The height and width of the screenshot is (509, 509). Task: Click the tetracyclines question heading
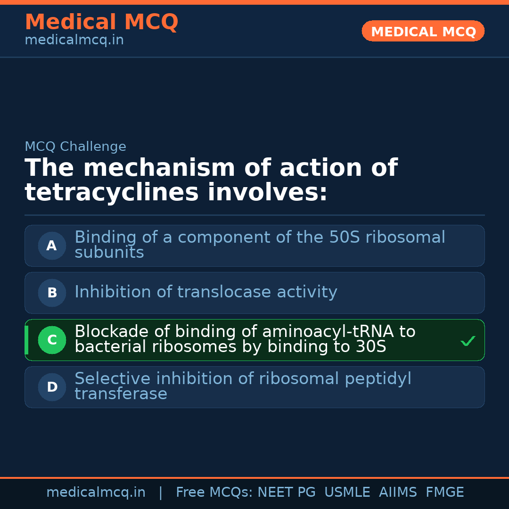pyautogui.click(x=211, y=181)
